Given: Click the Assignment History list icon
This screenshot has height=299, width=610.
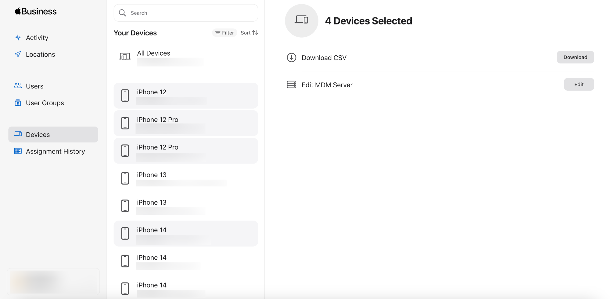Looking at the screenshot, I should (x=18, y=151).
